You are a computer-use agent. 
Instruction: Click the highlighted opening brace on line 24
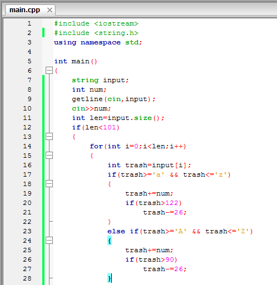coord(110,241)
